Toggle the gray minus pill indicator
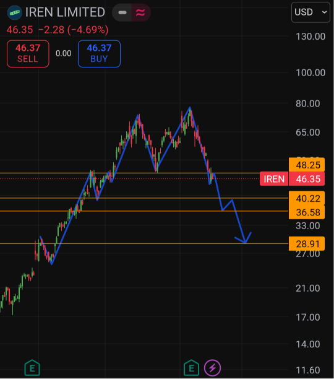 coord(122,12)
